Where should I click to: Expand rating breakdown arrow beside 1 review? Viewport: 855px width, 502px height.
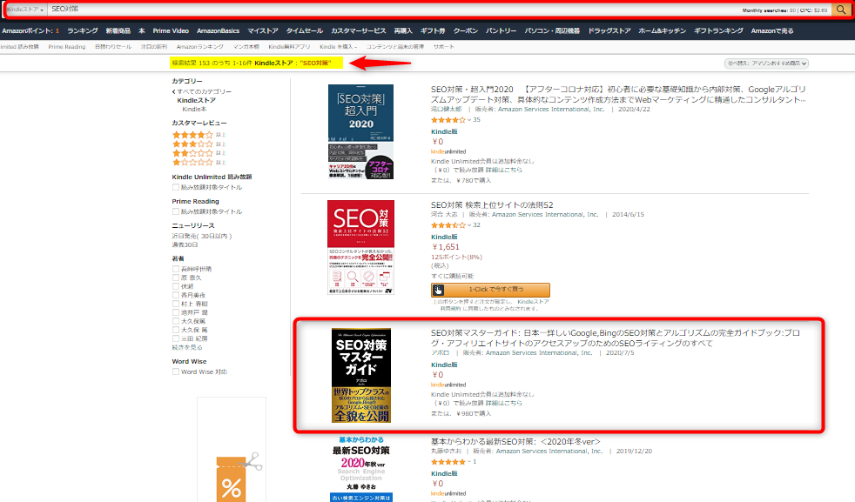469,462
